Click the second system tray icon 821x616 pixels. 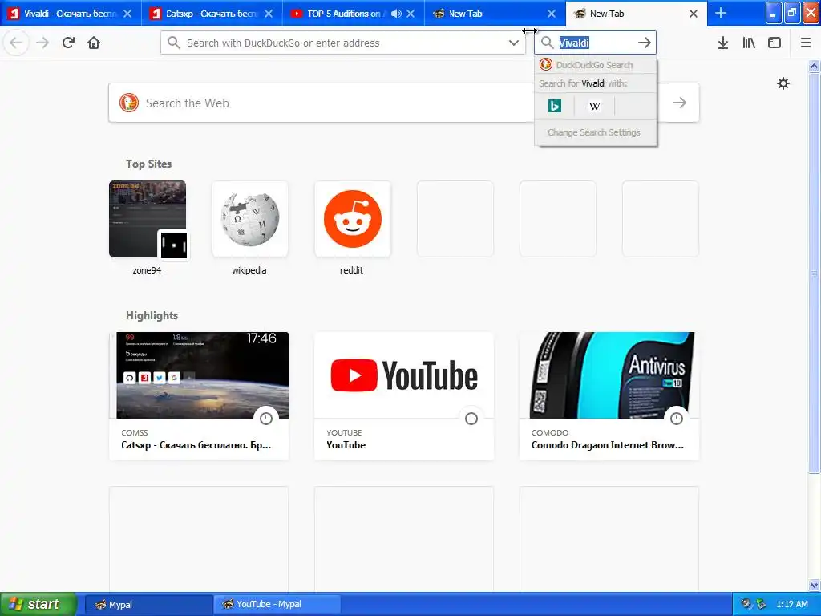(761, 604)
